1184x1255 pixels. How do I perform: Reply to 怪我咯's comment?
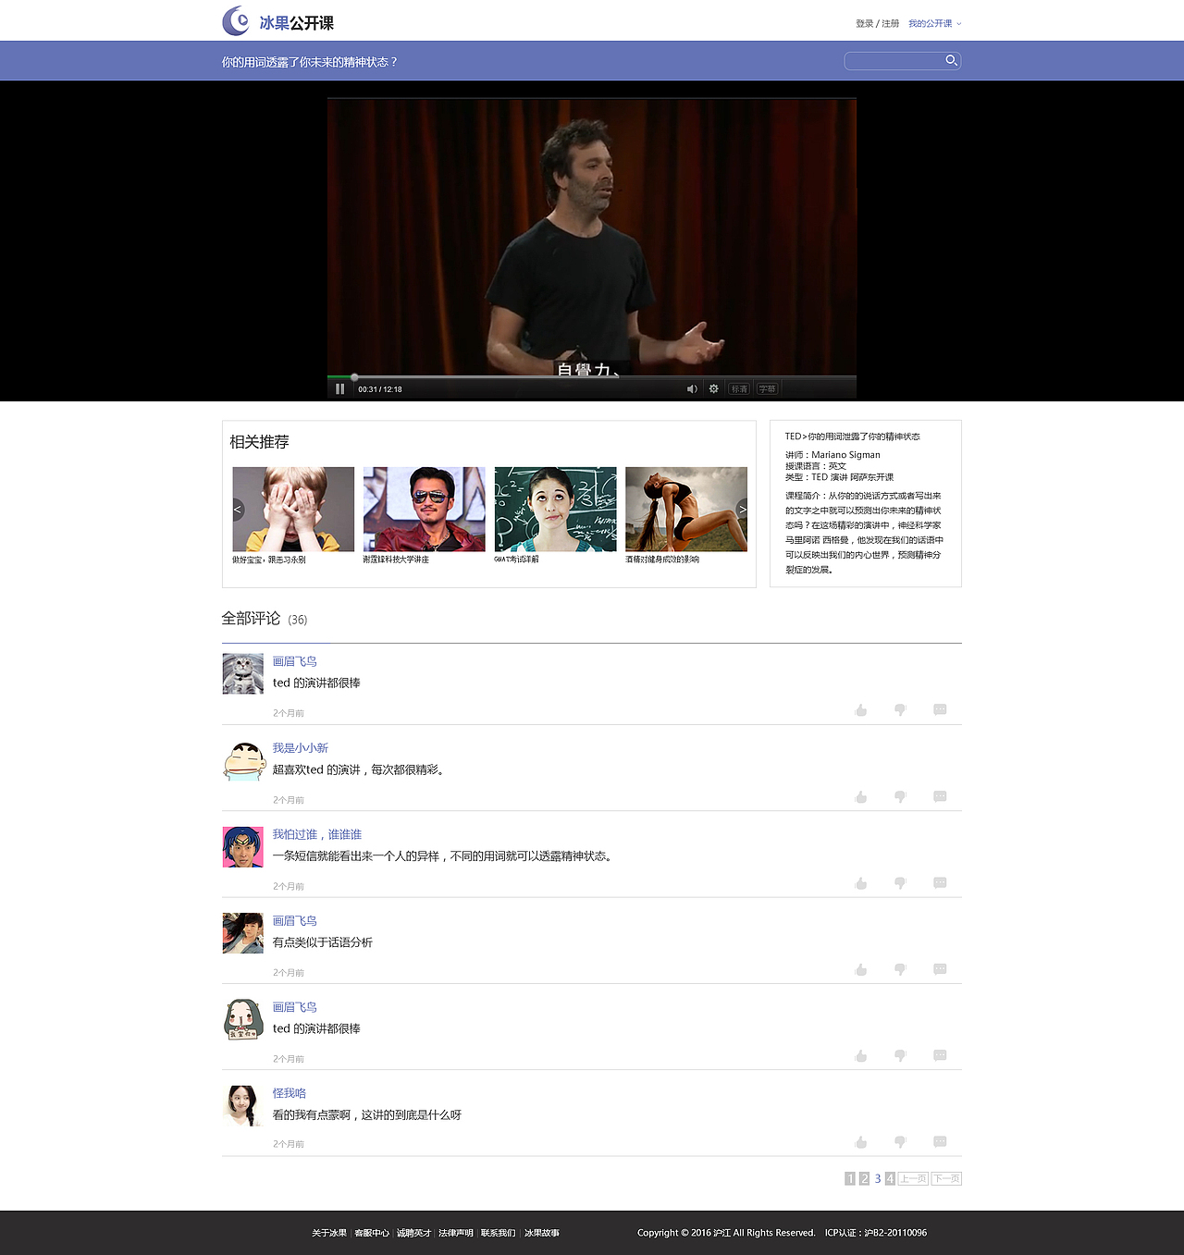[x=940, y=1141]
